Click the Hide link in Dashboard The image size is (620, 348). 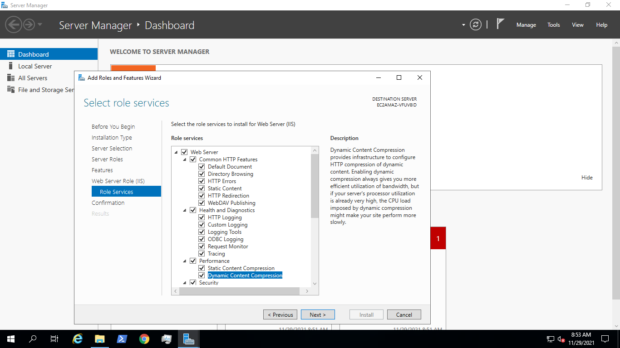point(587,177)
